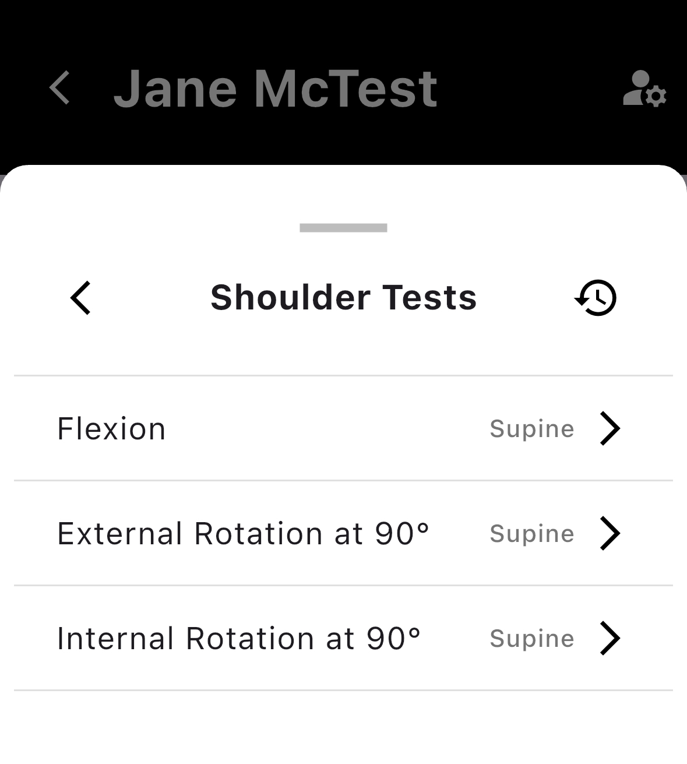Tap chevron on External Rotation at 90° row

coord(610,533)
